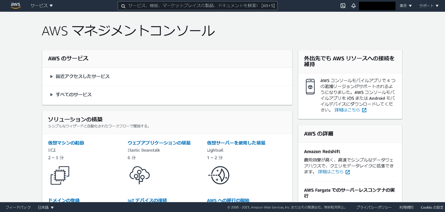Click the EC2 label text

52,150
